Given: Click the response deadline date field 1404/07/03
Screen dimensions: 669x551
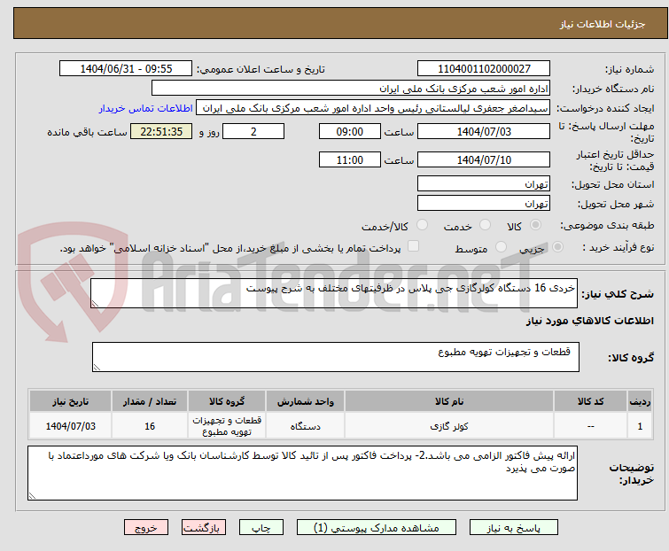Looking at the screenshot, I should [x=484, y=131].
